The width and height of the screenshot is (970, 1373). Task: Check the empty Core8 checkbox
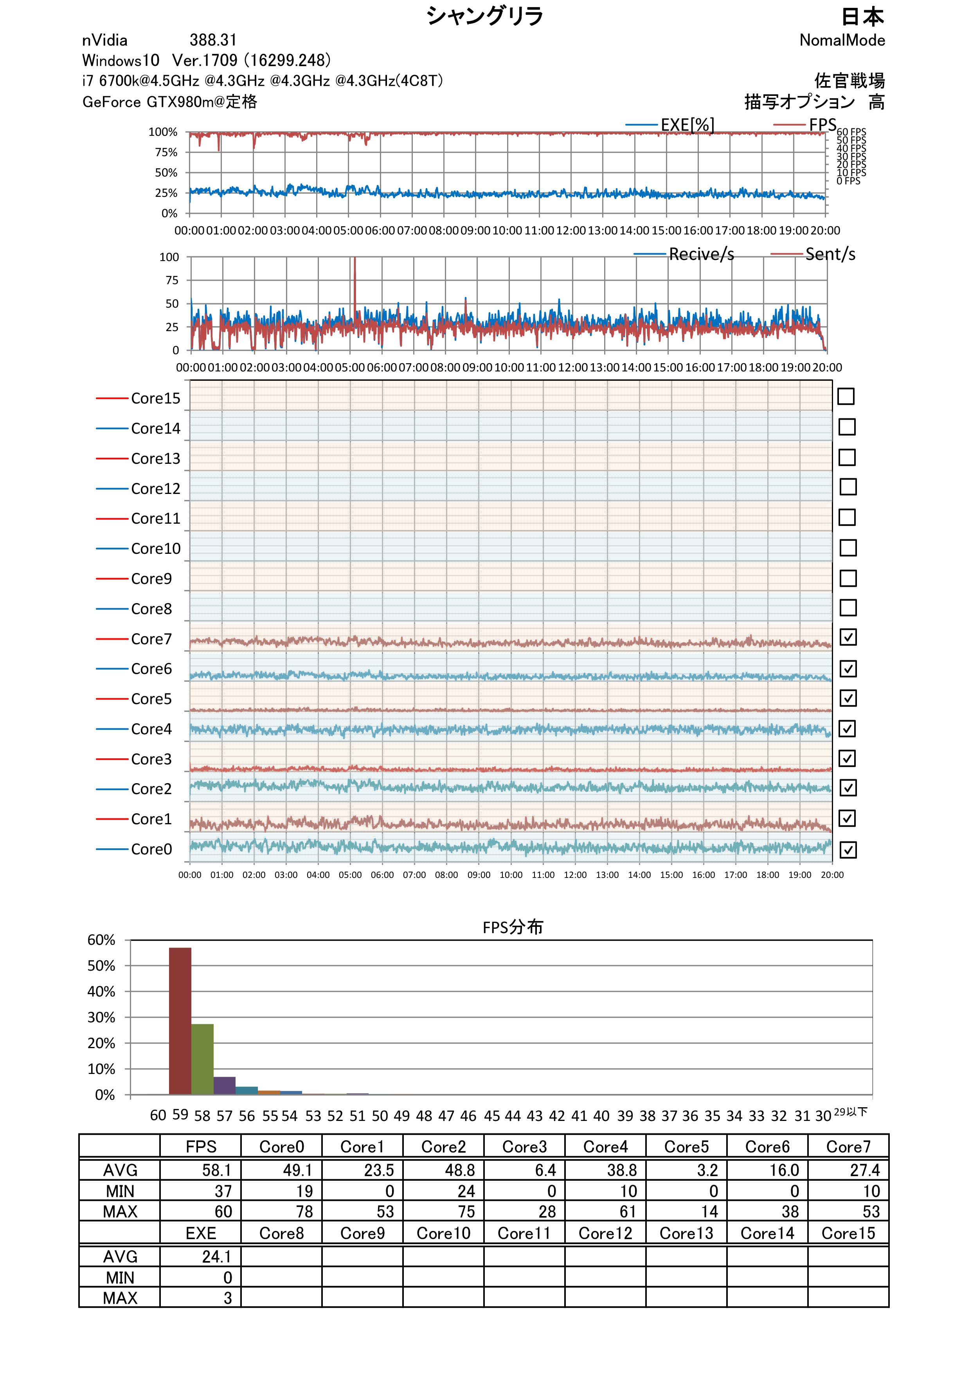pyautogui.click(x=848, y=607)
